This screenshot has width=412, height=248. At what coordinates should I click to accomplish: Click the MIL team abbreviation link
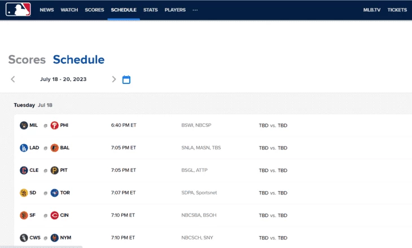[33, 125]
